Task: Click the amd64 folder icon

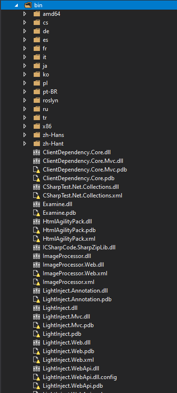Action: 37,14
